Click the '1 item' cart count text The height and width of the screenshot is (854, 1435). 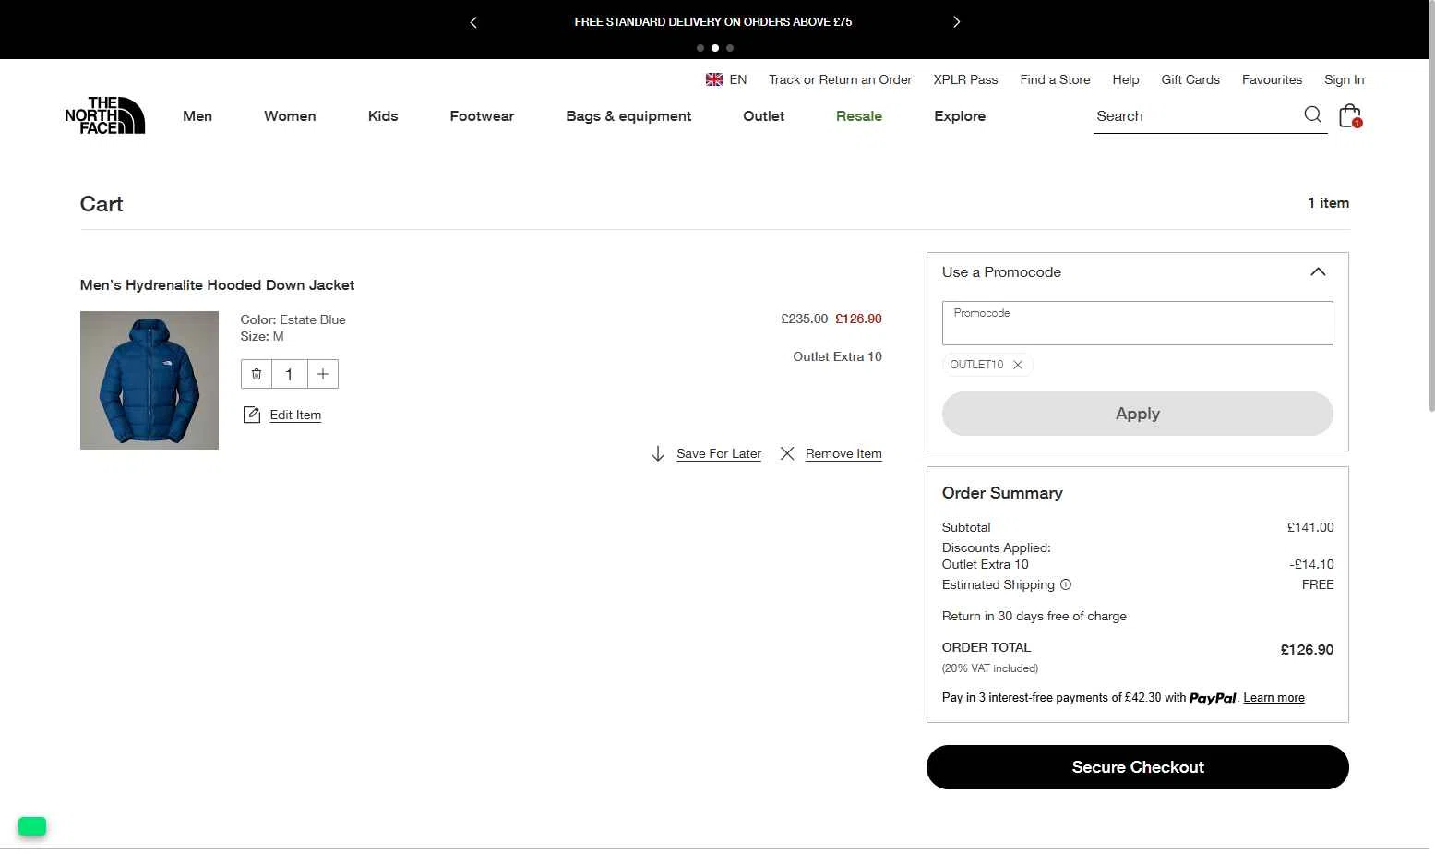pos(1328,203)
